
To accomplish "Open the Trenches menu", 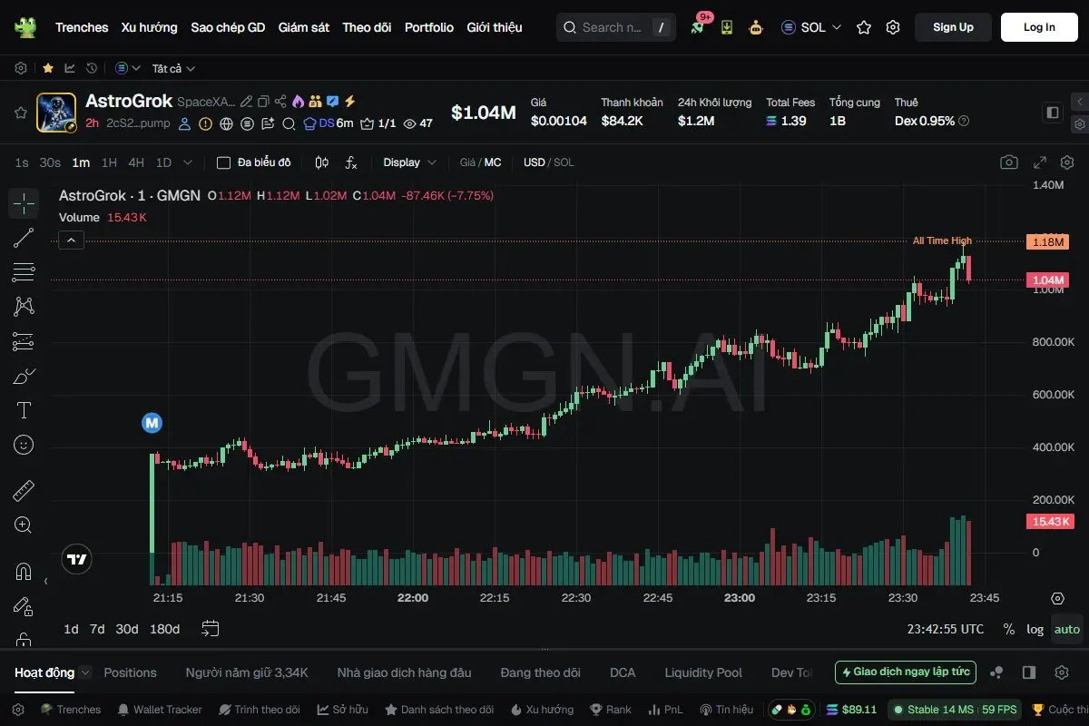I will [x=82, y=27].
